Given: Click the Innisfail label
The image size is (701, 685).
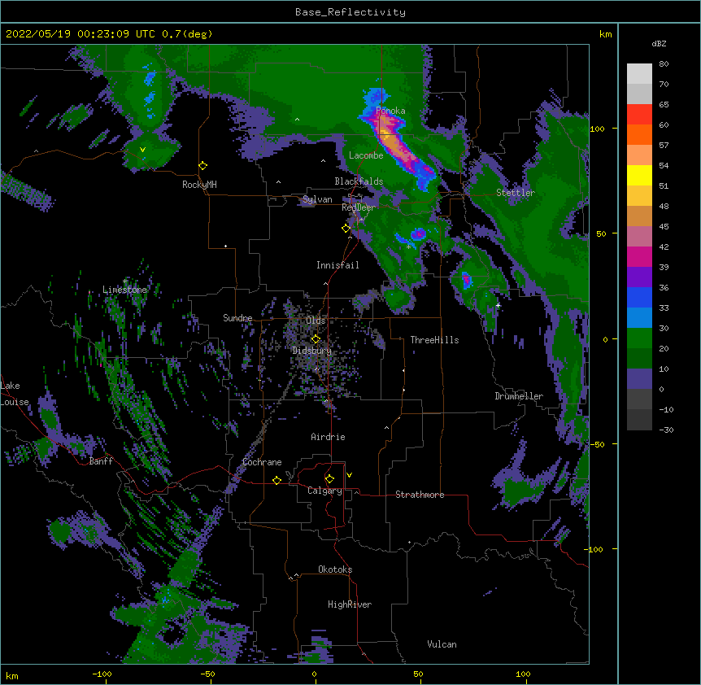Looking at the screenshot, I should (337, 265).
